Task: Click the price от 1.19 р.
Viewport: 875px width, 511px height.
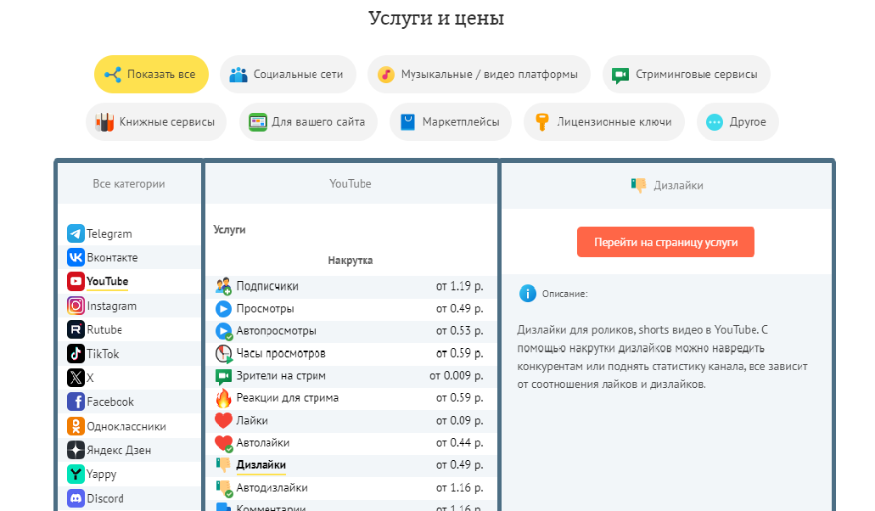Action: pyautogui.click(x=460, y=286)
